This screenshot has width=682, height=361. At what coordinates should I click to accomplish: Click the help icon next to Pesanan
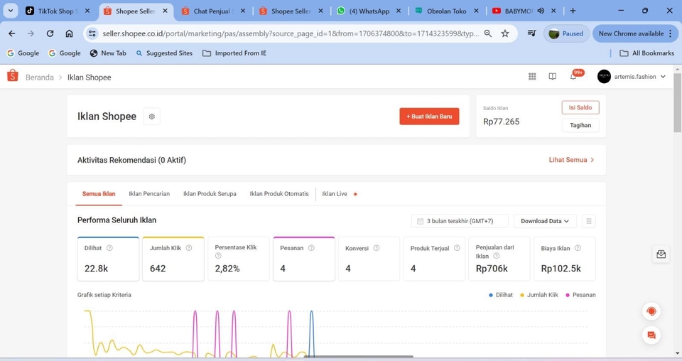(311, 248)
